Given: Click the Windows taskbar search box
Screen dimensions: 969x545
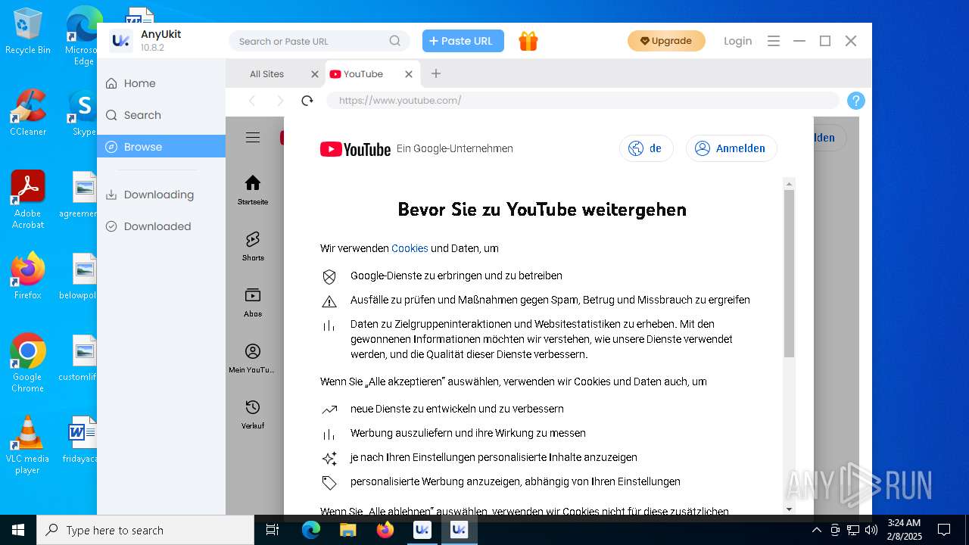Looking at the screenshot, I should click(145, 530).
